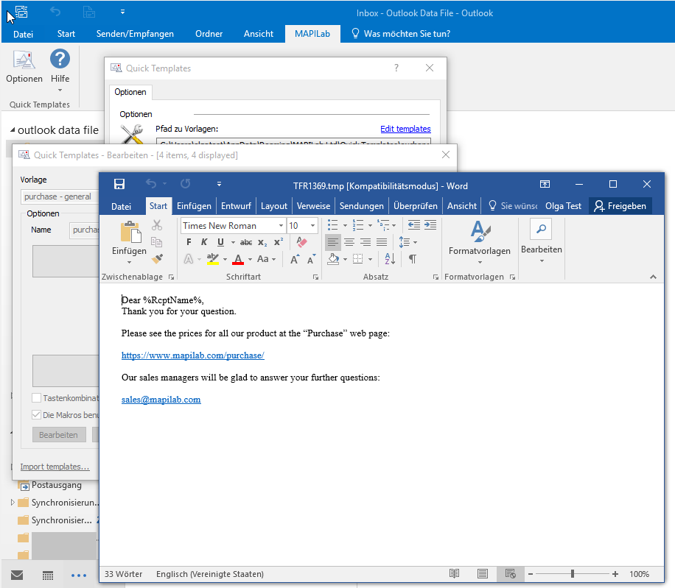675x588 pixels.
Task: Adjust the zoom slider handle
Action: click(x=573, y=574)
